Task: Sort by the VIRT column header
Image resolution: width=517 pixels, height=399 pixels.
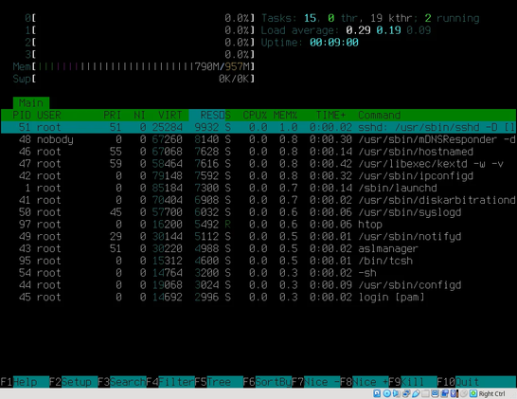Action: tap(170, 116)
